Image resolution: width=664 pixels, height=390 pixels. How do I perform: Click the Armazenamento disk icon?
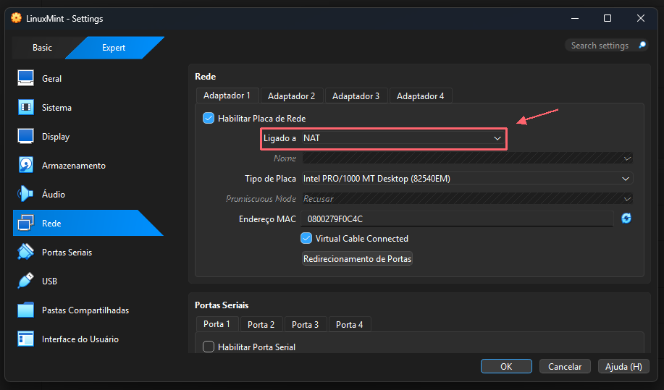(26, 165)
